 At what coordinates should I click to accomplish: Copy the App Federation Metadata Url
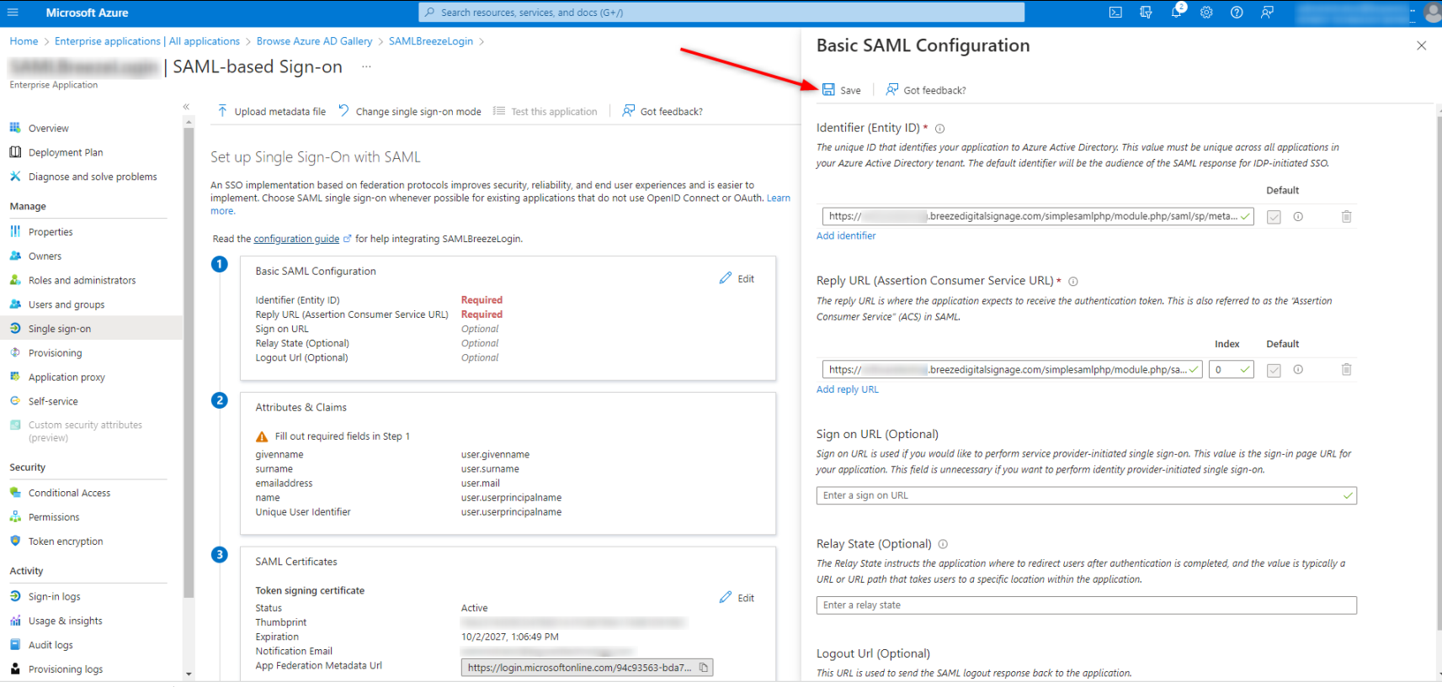[704, 668]
